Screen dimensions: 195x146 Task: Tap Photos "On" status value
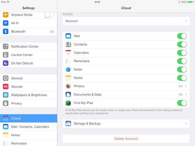[x=181, y=86]
